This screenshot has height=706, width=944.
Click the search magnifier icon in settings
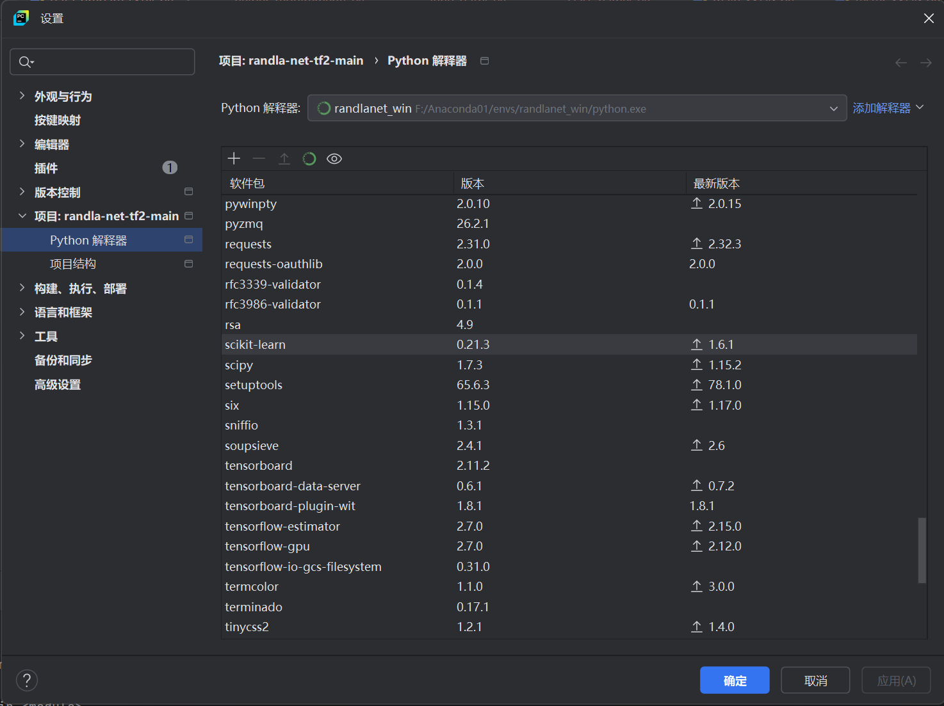(x=26, y=62)
